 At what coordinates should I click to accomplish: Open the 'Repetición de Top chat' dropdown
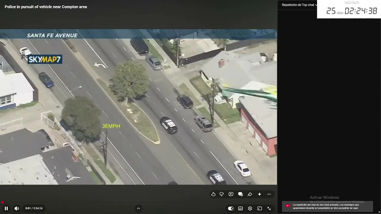coord(299,5)
